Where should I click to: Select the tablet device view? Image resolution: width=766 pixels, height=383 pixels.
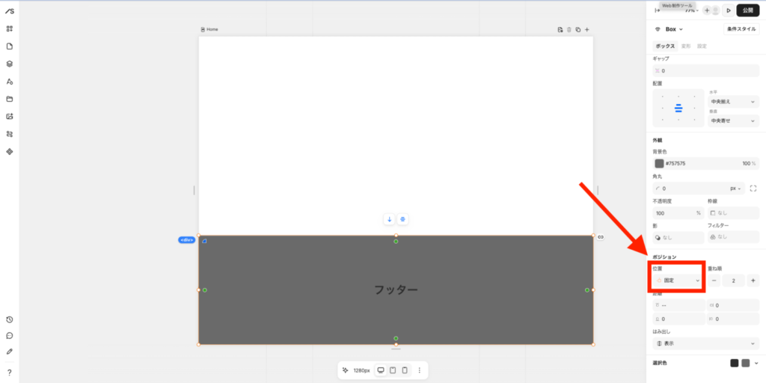coord(393,370)
